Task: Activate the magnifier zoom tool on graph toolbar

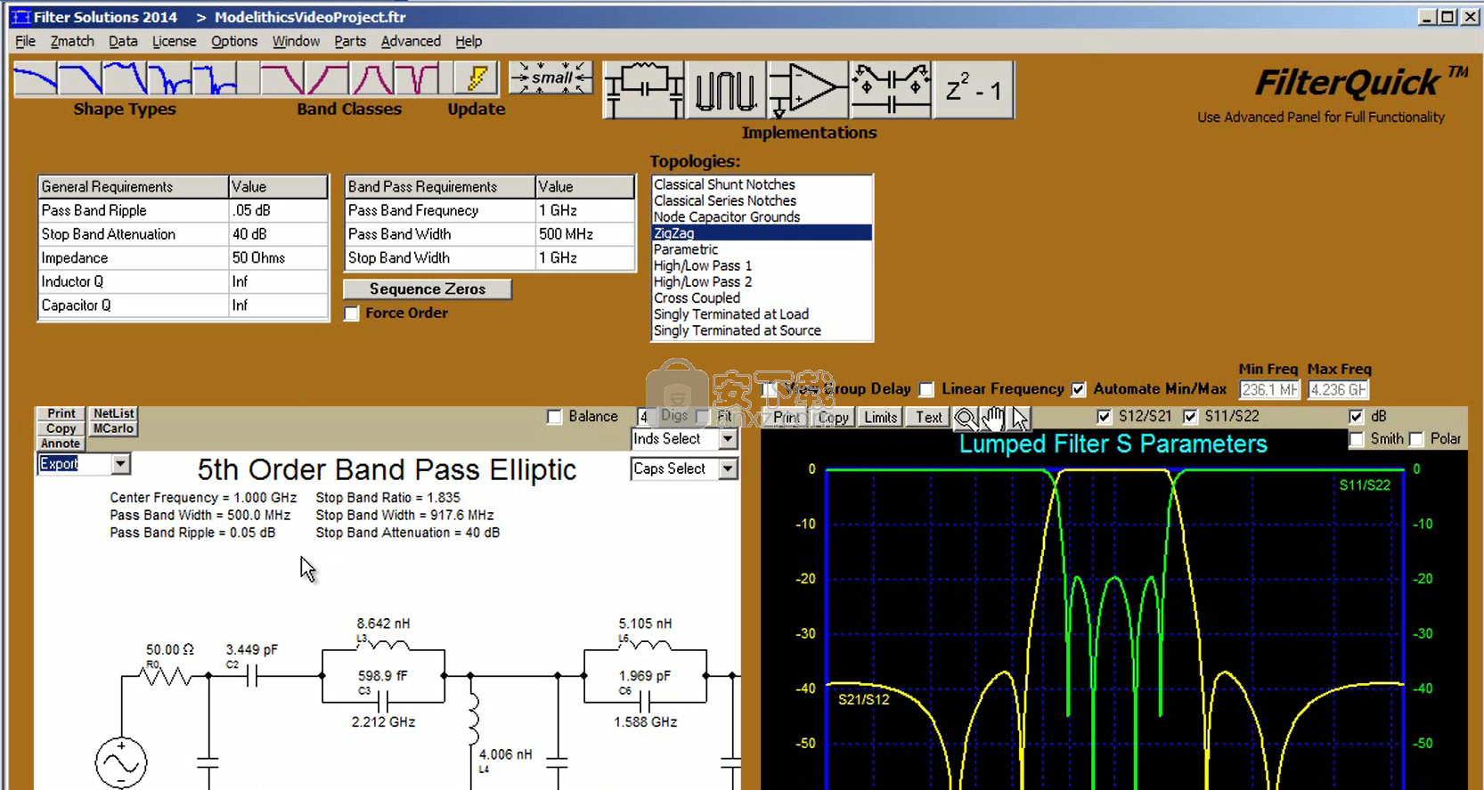Action: coord(965,417)
